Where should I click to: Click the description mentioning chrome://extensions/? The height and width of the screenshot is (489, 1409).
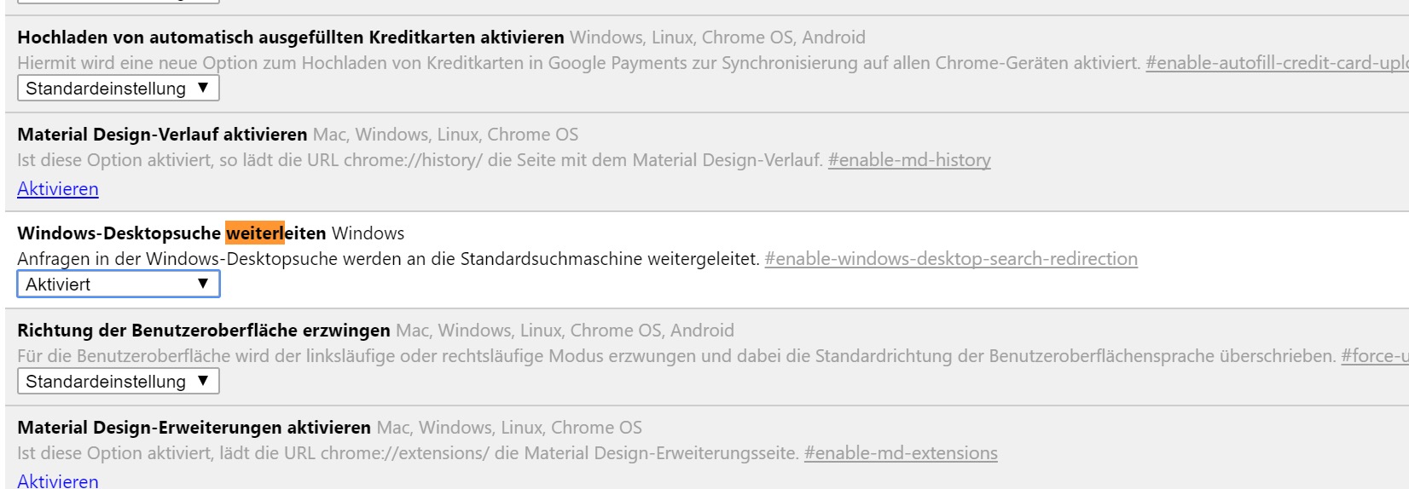[x=408, y=453]
